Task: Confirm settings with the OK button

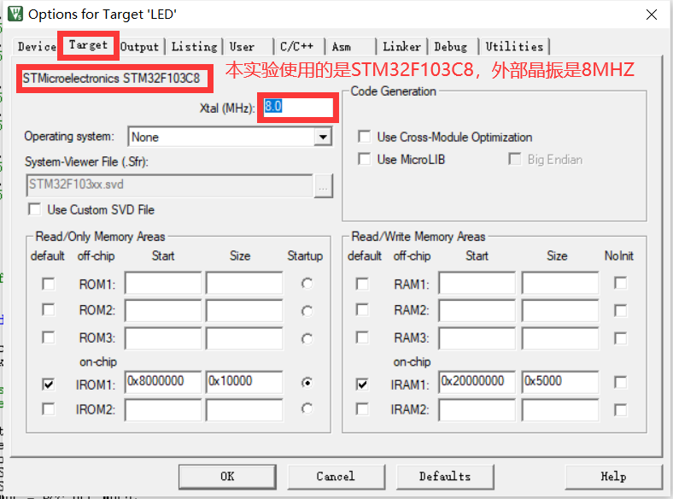Action: (x=227, y=476)
